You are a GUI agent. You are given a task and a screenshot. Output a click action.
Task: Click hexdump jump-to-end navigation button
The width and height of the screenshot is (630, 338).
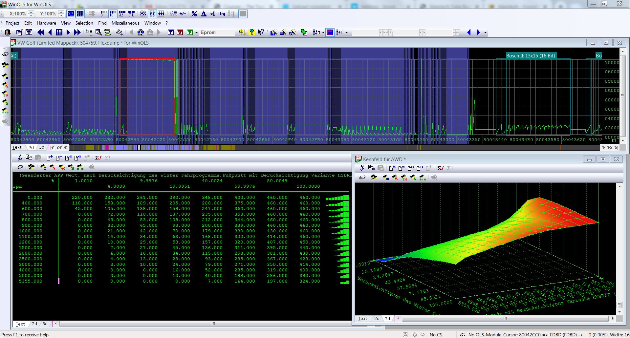(x=616, y=148)
